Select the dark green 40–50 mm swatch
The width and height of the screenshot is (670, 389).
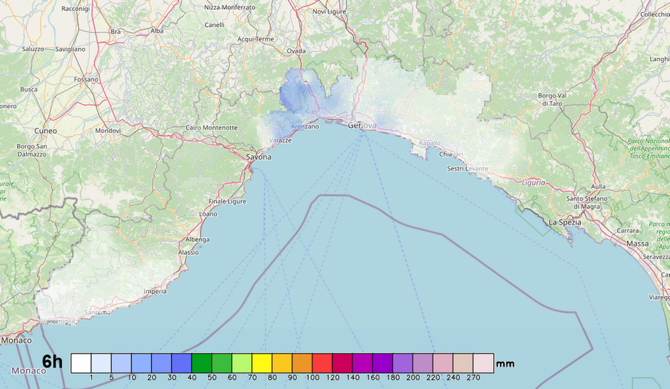(202, 363)
